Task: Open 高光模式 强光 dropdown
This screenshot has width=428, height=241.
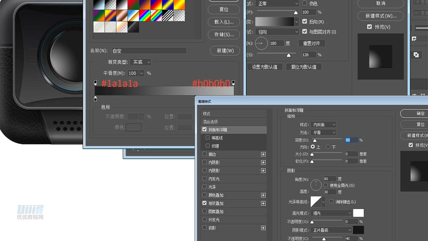Action: point(332,213)
